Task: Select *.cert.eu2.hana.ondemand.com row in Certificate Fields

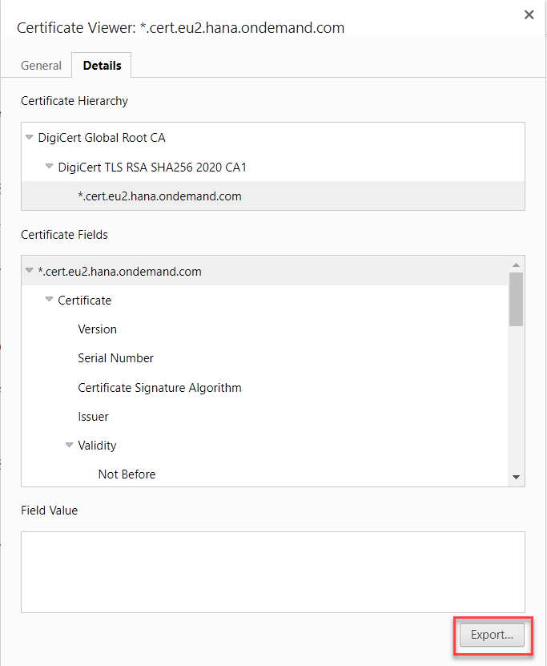Action: point(265,271)
